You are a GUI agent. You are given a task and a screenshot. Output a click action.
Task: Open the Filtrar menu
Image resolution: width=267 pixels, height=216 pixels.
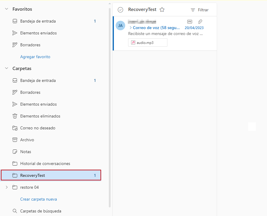[200, 10]
